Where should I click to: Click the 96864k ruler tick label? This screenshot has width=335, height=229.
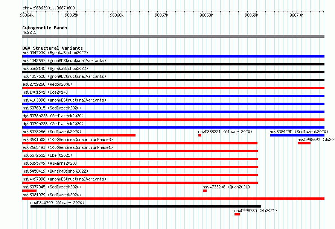tap(27, 15)
